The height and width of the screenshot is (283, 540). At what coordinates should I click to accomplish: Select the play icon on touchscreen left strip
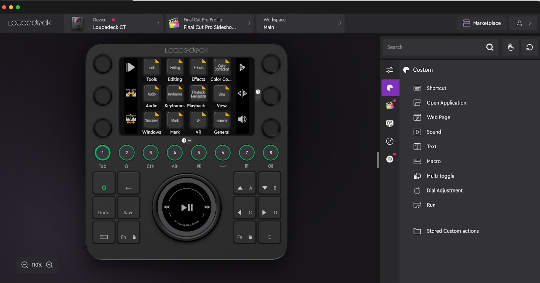coord(131,67)
